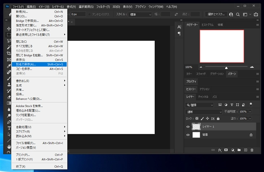Viewport: 264px width, 172px height.
Task: Open the 塗り dropdown arrow
Action: [x=250, y=119]
